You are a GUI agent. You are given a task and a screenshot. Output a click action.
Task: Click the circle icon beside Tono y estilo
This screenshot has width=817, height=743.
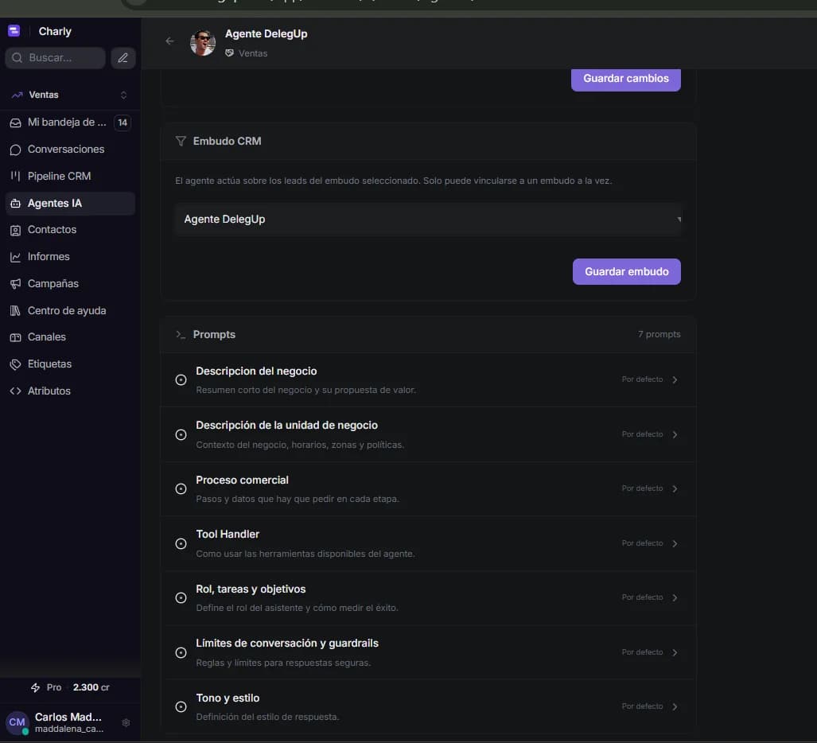click(181, 706)
